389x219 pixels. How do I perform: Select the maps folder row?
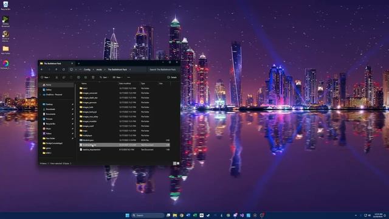[x=125, y=131]
